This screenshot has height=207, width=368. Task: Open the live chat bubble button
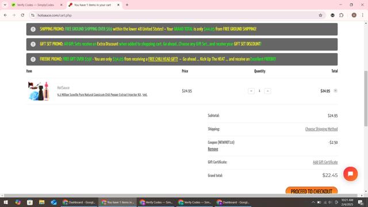click(x=350, y=174)
